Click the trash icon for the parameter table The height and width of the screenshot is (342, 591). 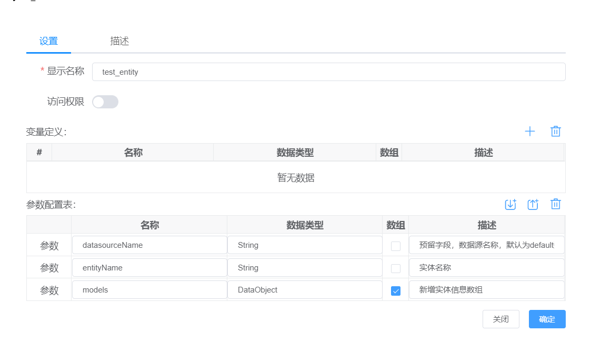[x=555, y=204]
